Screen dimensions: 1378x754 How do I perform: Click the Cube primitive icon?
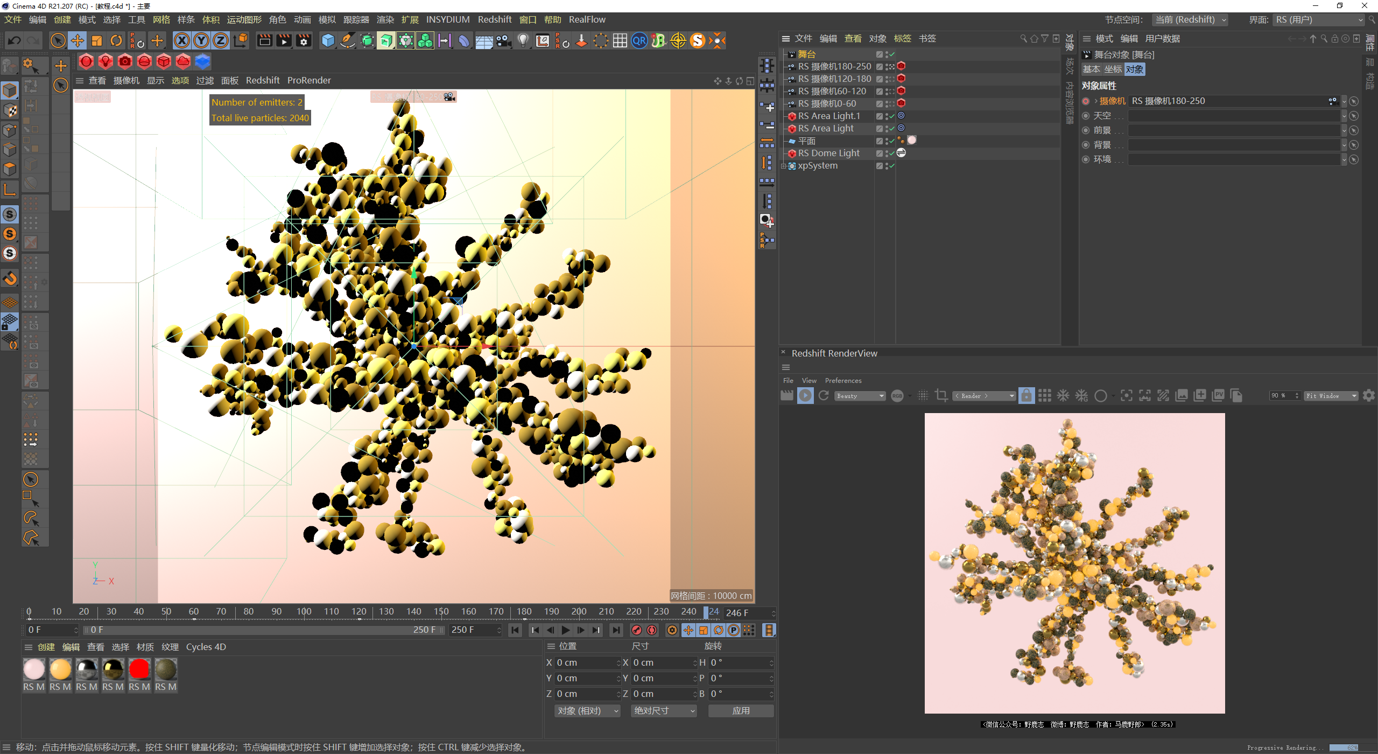click(328, 40)
